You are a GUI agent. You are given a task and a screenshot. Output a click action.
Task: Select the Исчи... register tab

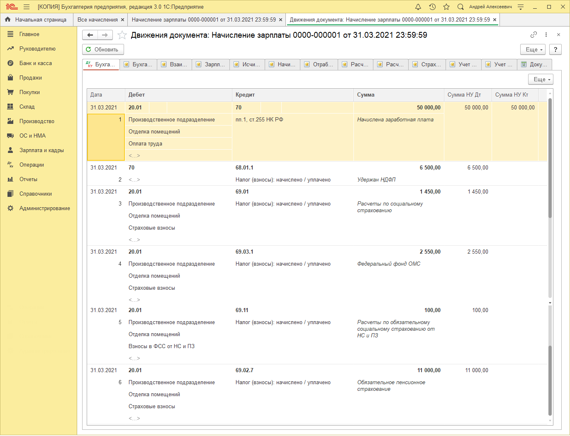point(248,64)
